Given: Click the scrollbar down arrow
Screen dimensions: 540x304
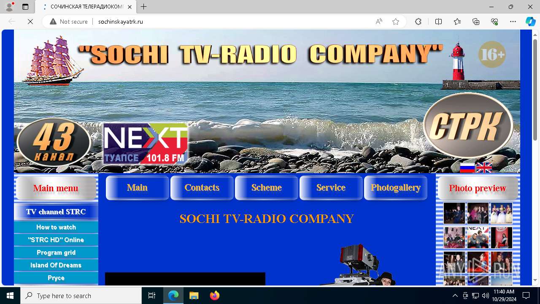Looking at the screenshot, I should tap(535, 280).
